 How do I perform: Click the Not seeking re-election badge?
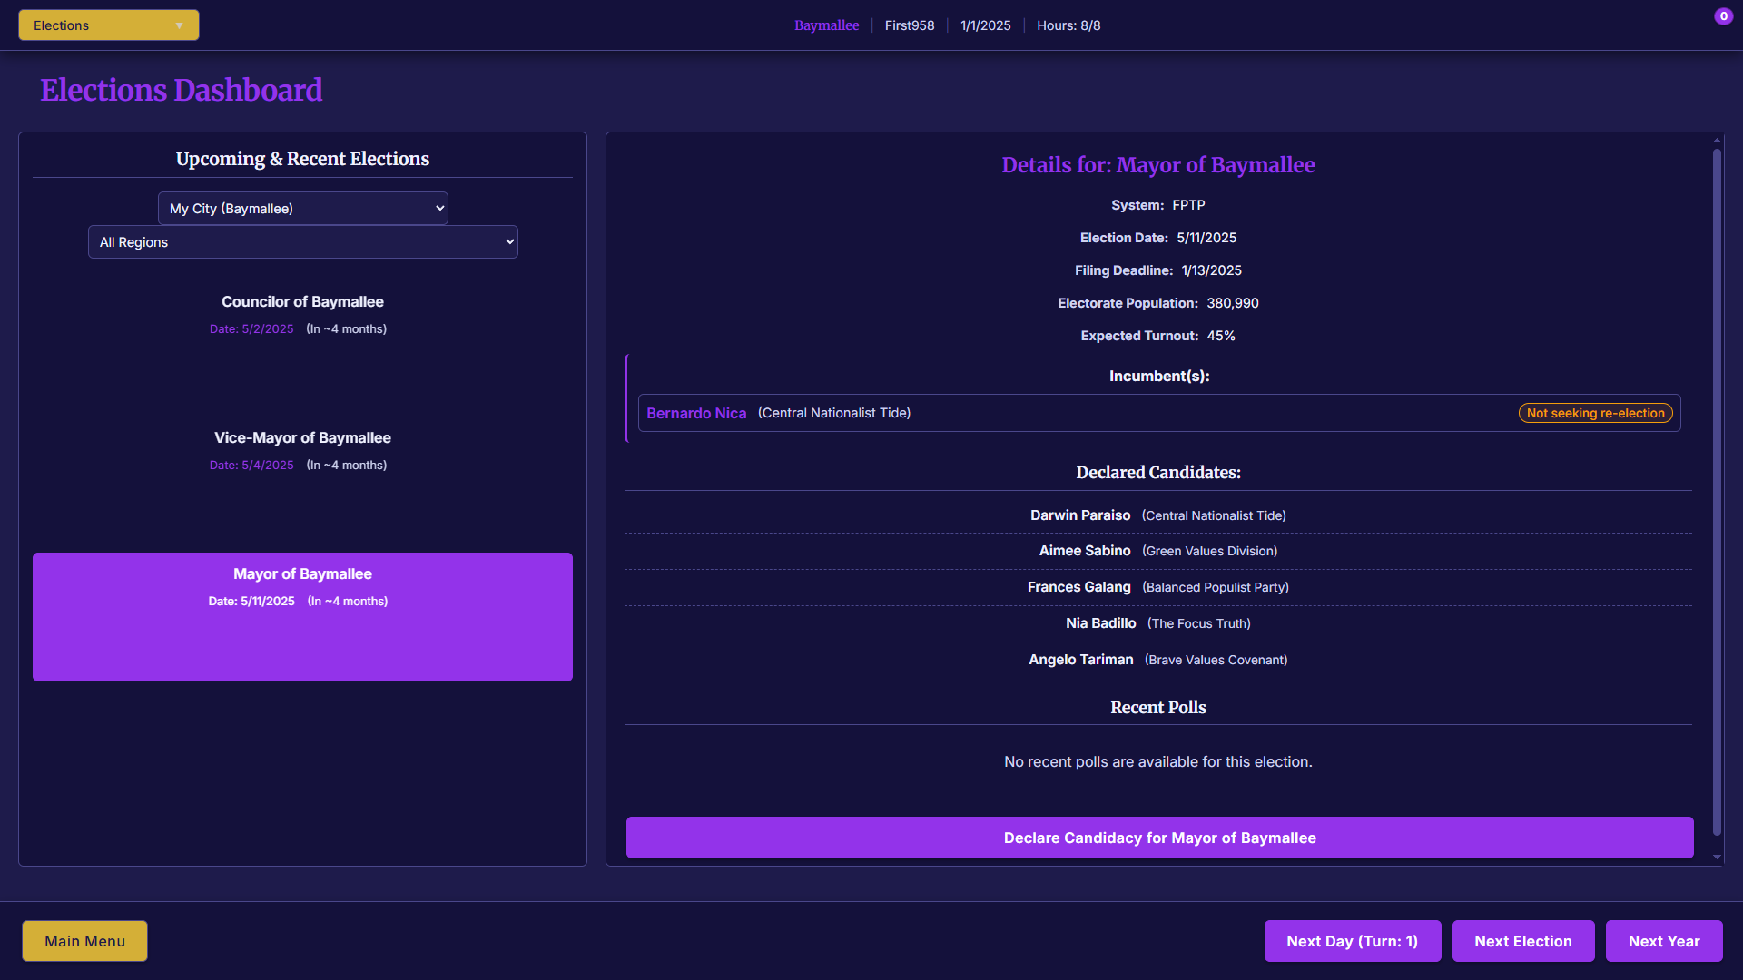pos(1595,413)
